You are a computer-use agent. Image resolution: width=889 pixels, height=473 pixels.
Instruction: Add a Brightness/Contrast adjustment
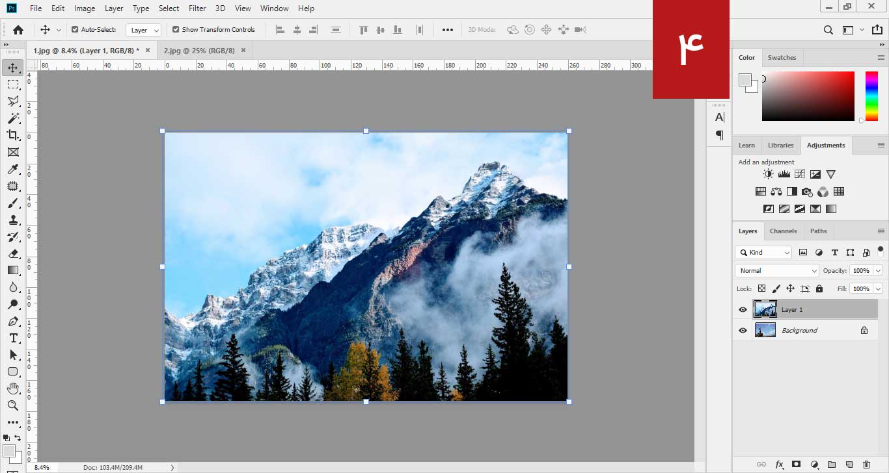tap(768, 174)
